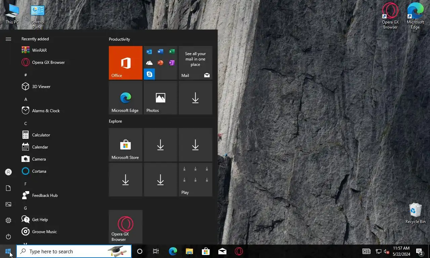Viewport: 430px width, 258px height.
Task: Launch Groove Music
Action: coord(60,232)
